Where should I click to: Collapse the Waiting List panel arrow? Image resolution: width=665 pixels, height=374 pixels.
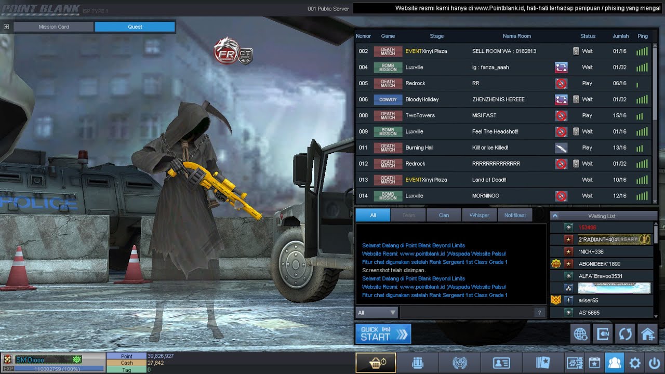[555, 216]
